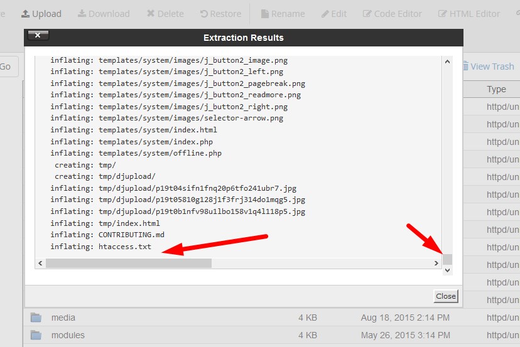The height and width of the screenshot is (347, 520).
Task: Click the p19t04sifn1fnq20p6tfo241ubr7.jpg line
Action: [173, 188]
